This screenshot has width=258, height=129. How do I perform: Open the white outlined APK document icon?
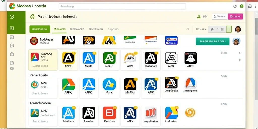pyautogui.click(x=171, y=58)
